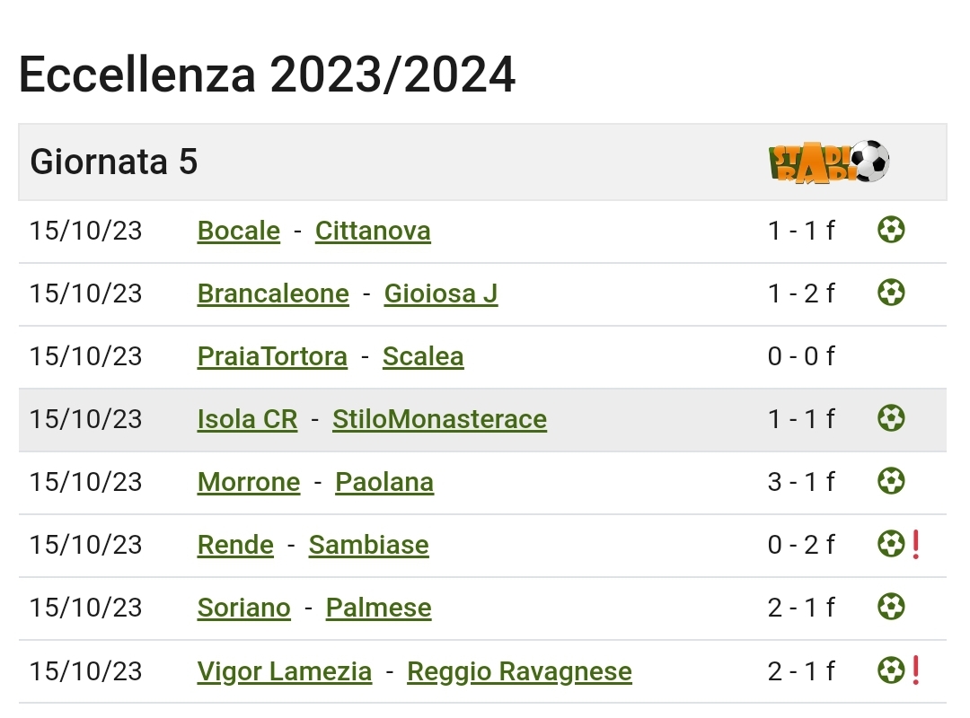The height and width of the screenshot is (718, 970).
Task: Click red exclamation mark in Vigor Lamezia row
Action: pos(916,670)
